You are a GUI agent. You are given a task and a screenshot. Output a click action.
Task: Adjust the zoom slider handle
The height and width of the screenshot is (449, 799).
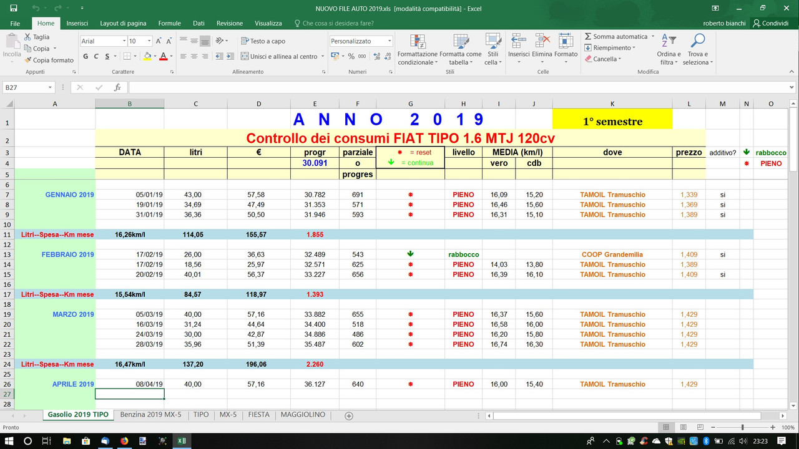tap(743, 427)
